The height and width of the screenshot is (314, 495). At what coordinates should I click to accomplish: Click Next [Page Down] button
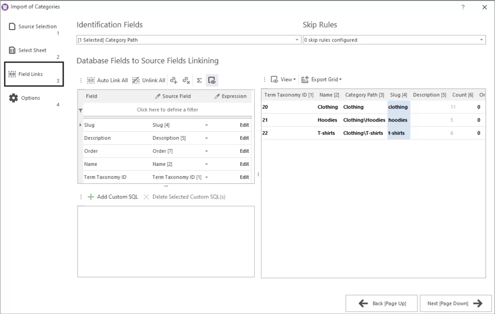point(455,303)
